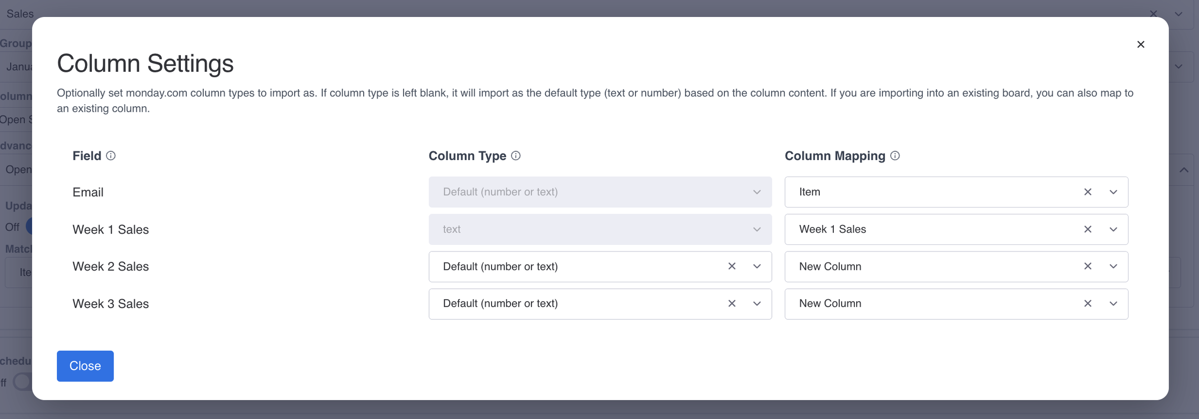This screenshot has width=1199, height=419.
Task: Click the Week 3 Sales field label
Action: click(x=110, y=304)
